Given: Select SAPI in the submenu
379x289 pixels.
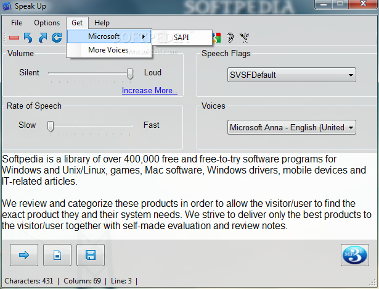Looking at the screenshot, I should click(x=182, y=38).
